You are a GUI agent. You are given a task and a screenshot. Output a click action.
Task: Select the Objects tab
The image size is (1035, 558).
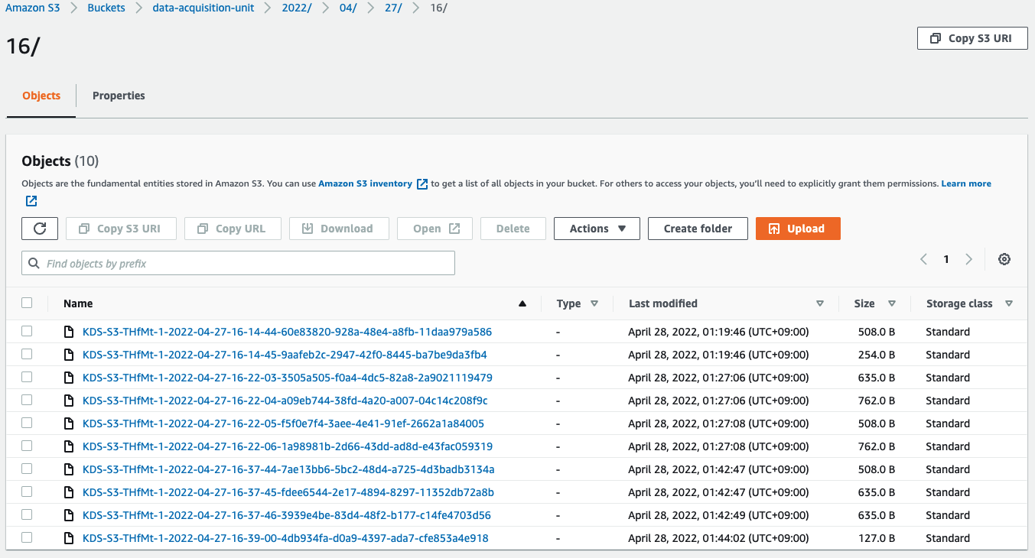pyautogui.click(x=41, y=96)
